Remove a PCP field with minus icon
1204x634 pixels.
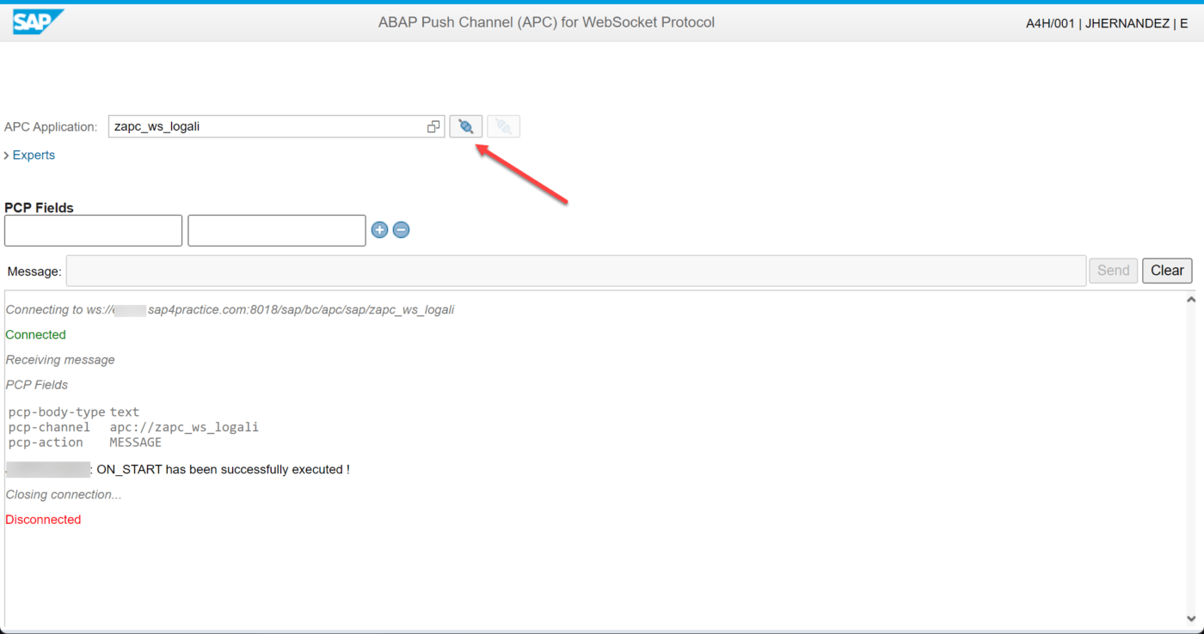[x=401, y=230]
